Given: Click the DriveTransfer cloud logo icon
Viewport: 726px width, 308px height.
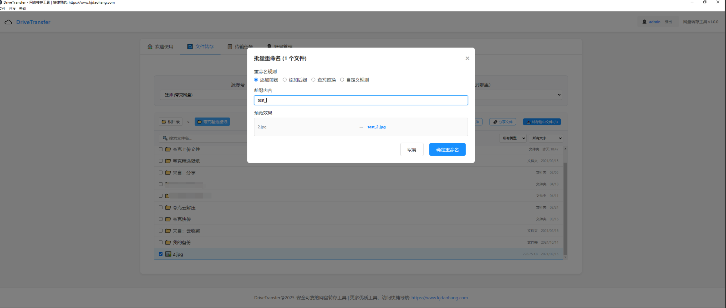Looking at the screenshot, I should [x=8, y=22].
